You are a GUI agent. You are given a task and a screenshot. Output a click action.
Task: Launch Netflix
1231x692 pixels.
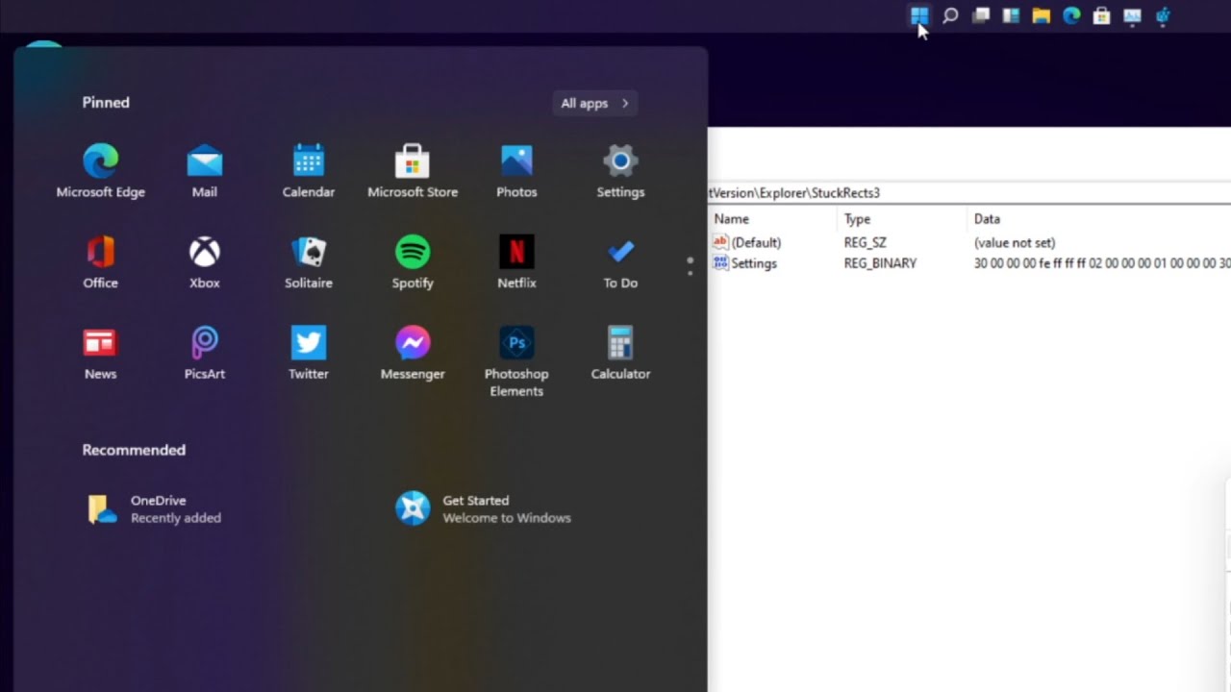(x=516, y=262)
